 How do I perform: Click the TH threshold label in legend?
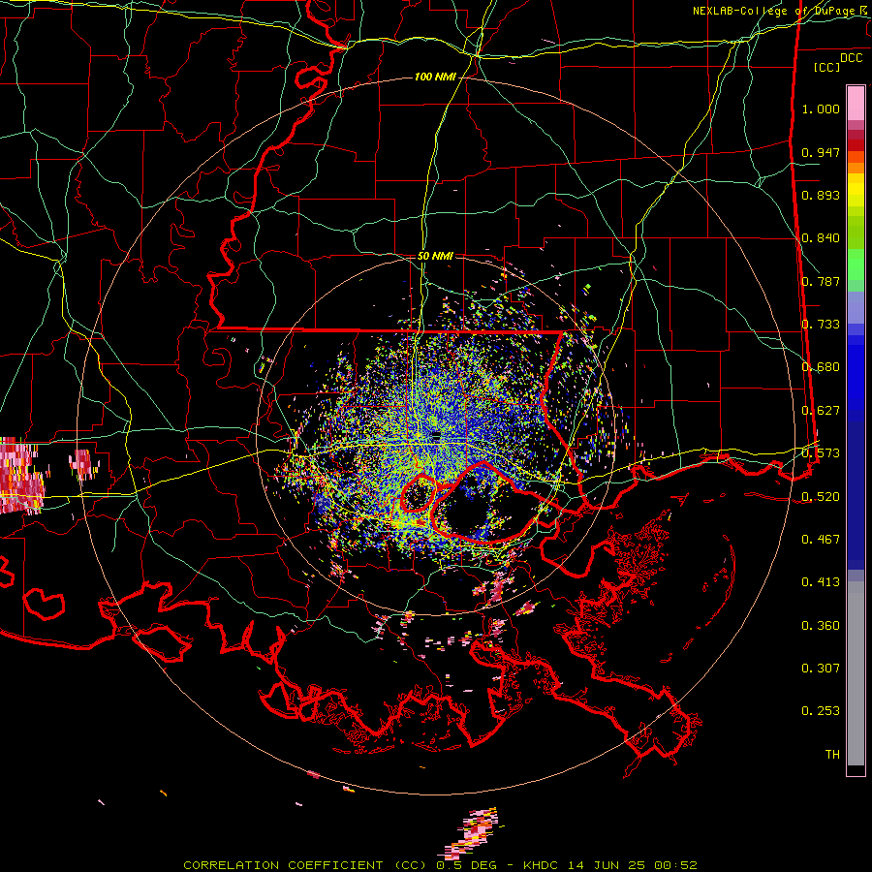coord(832,755)
